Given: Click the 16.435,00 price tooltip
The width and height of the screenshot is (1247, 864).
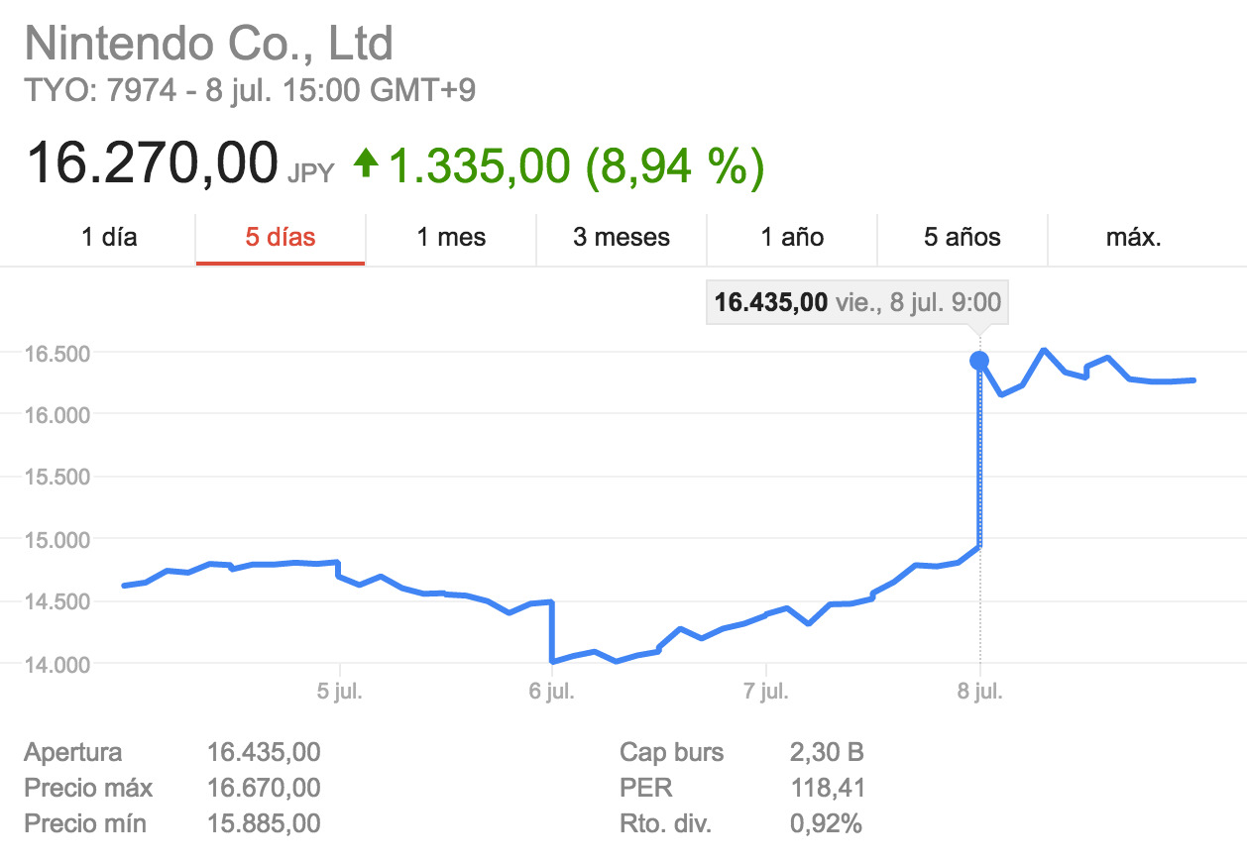Looking at the screenshot, I should 857,302.
